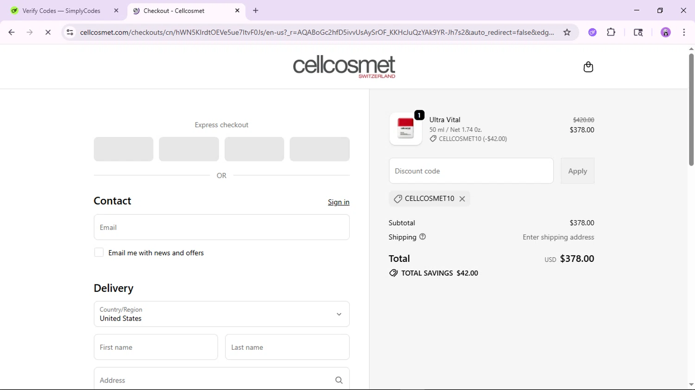
Task: Click the scrollbar down arrow
Action: [691, 384]
